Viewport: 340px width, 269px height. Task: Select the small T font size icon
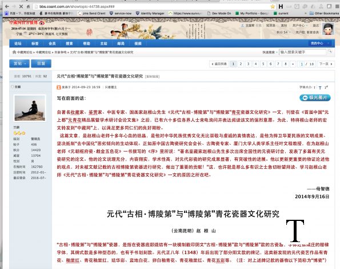click(314, 88)
